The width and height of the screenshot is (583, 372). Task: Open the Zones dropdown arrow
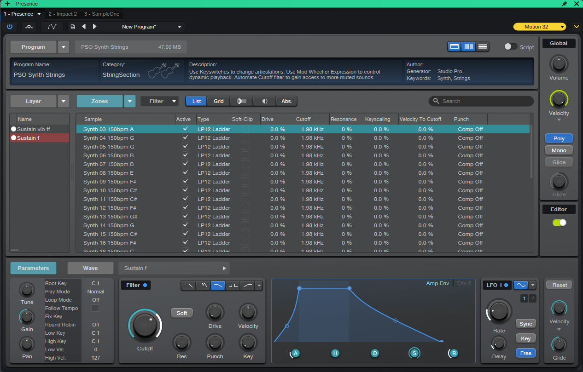(x=130, y=101)
